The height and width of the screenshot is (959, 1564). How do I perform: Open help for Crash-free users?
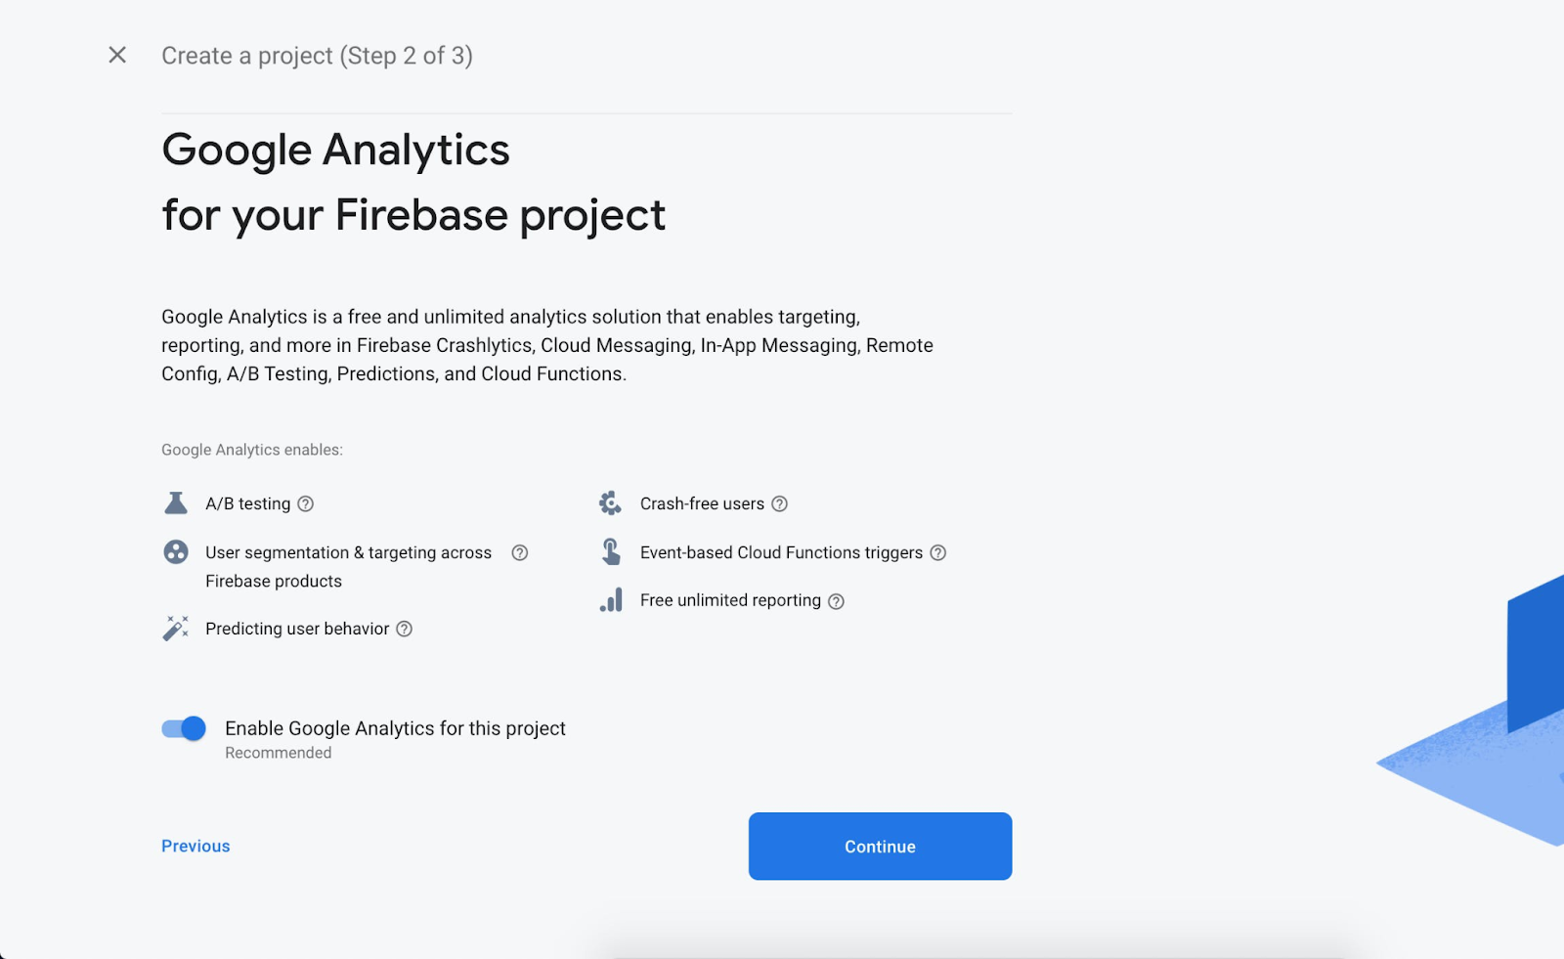pos(780,504)
